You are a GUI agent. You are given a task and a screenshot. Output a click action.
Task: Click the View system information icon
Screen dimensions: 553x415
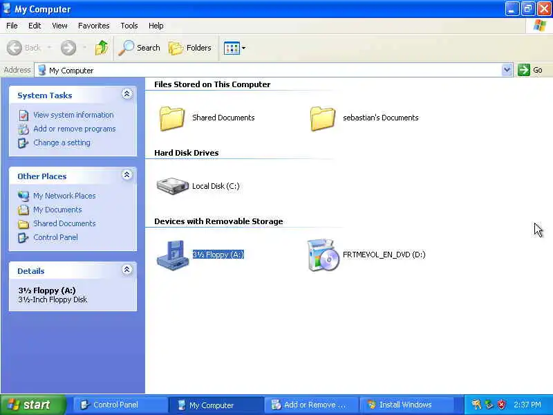tap(24, 116)
